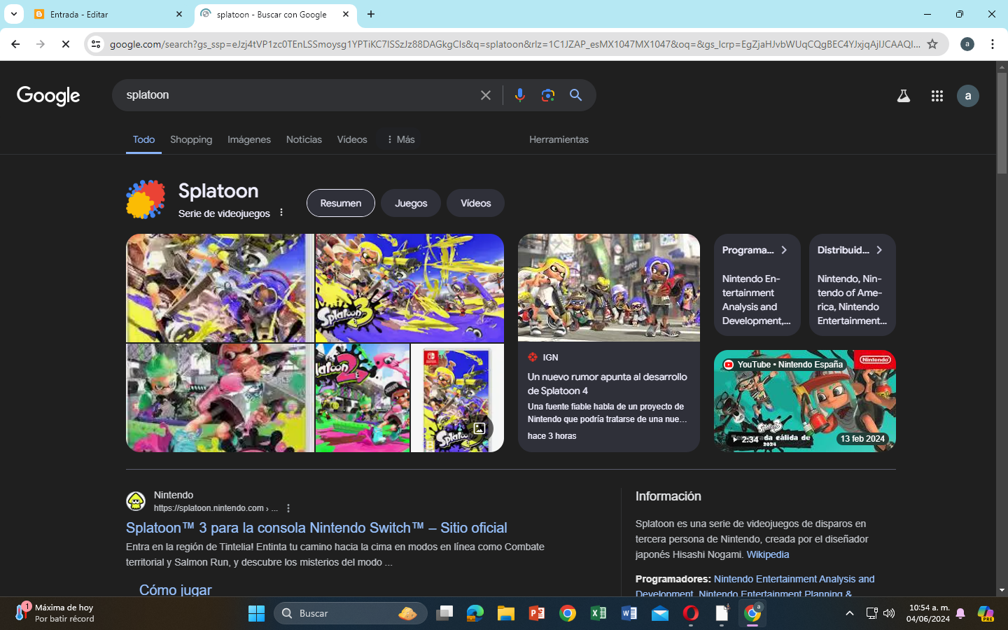The height and width of the screenshot is (630, 1008).
Task: Open more options beside 'Serie de videojuegos'
Action: point(281,212)
